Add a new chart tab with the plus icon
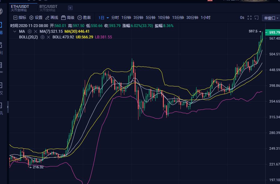This screenshot has height=184, width=280. click(x=70, y=8)
